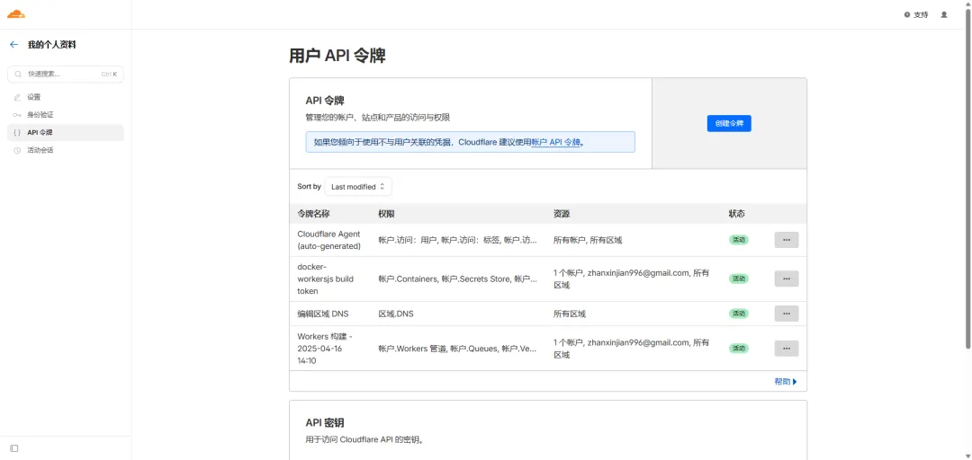Click the 所有区域 resource cell for DNS token
972x460 pixels.
coord(570,314)
